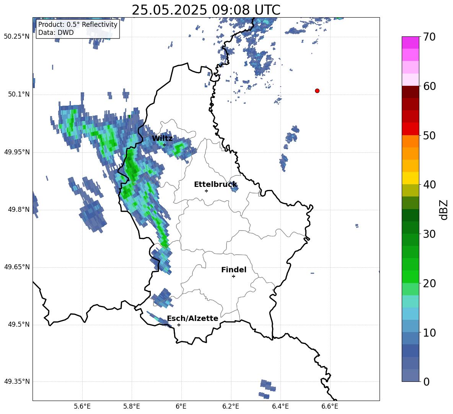The width and height of the screenshot is (453, 414).
Task: Click the 6.4°E longitude label
Action: pyautogui.click(x=280, y=406)
